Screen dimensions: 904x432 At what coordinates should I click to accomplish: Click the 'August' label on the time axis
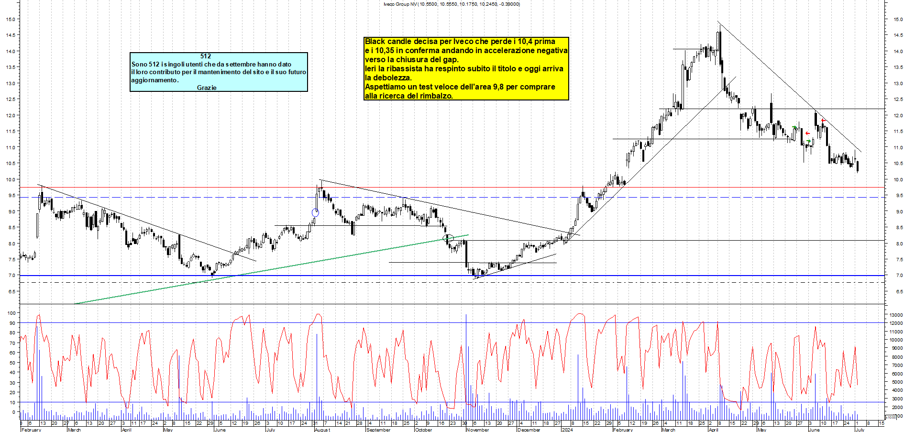tap(322, 430)
